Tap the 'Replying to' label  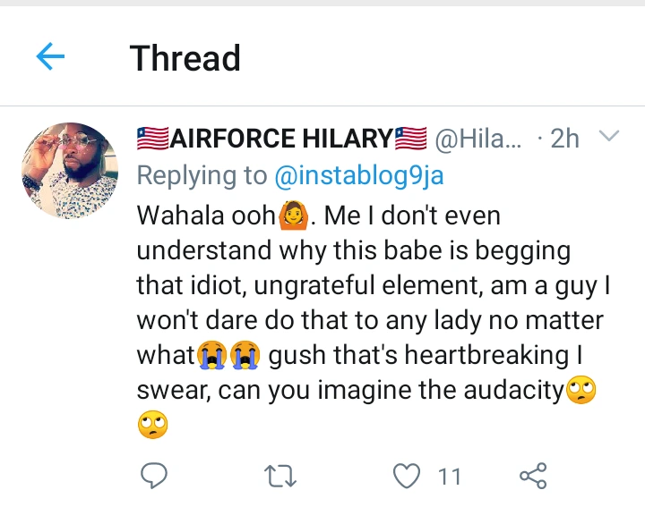[202, 176]
